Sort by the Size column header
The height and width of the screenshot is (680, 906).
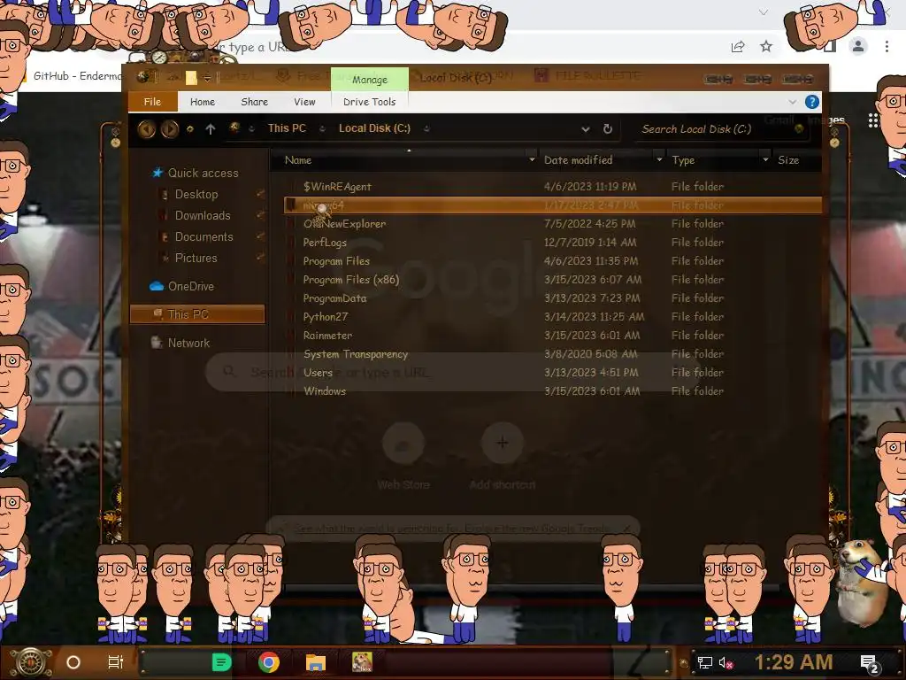point(788,160)
